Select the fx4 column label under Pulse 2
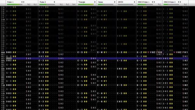The width and height of the screenshot is (195, 110). tap(74, 4)
